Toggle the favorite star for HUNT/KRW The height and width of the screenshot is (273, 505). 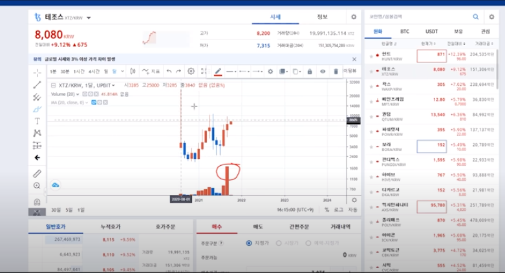pos(371,57)
